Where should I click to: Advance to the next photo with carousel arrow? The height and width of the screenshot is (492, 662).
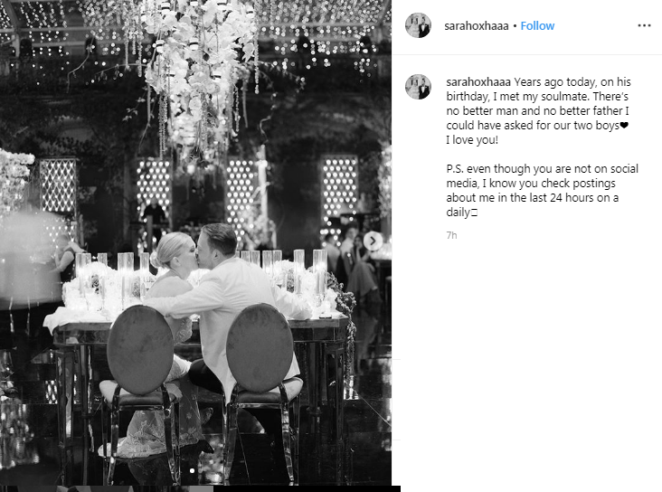click(374, 241)
